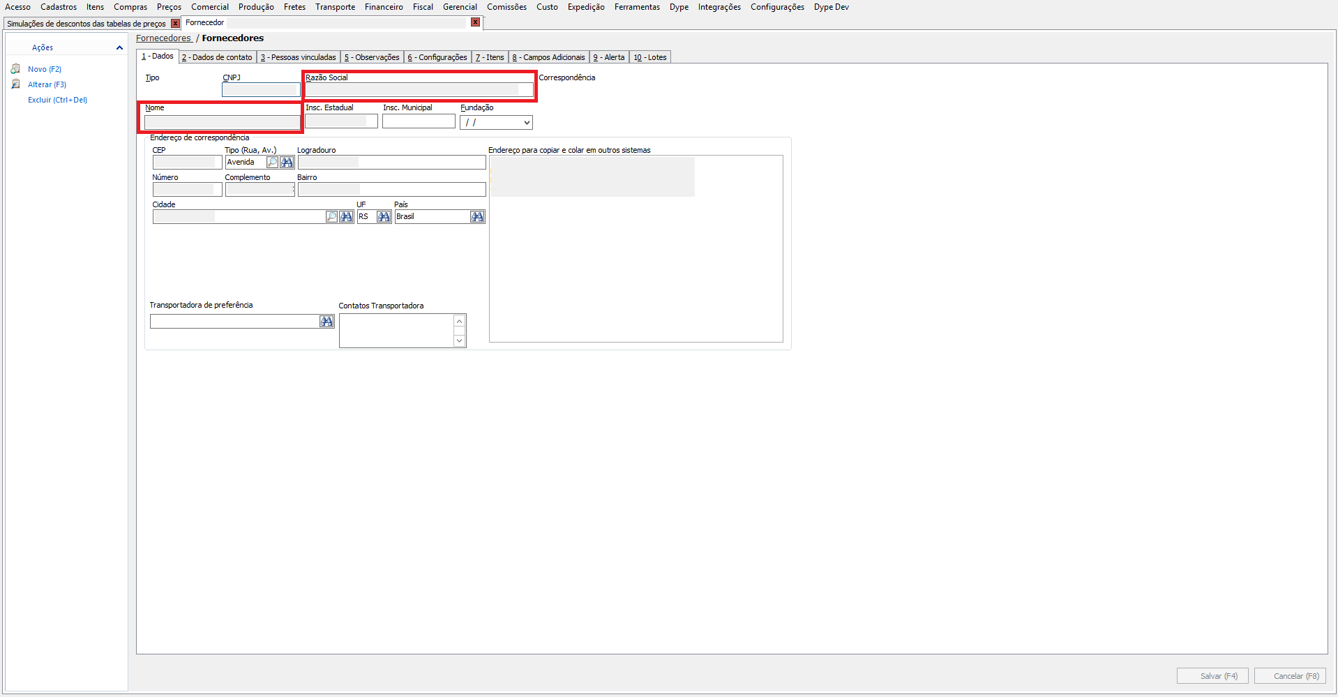Click binoculars search icon for Cidade
Viewport: 1338px width, 697px height.
click(x=346, y=217)
